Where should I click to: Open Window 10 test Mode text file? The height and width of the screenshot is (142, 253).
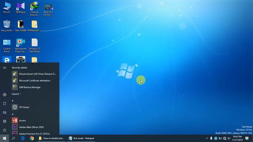click(x=34, y=46)
